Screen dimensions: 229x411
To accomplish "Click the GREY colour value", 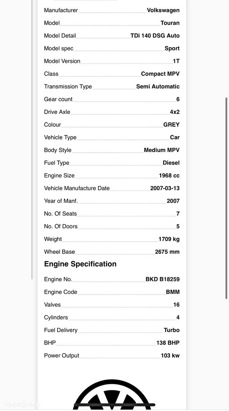I will [171, 125].
